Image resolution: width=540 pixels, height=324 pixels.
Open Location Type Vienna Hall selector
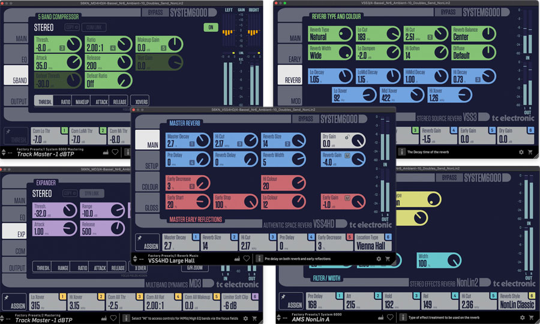tap(374, 242)
